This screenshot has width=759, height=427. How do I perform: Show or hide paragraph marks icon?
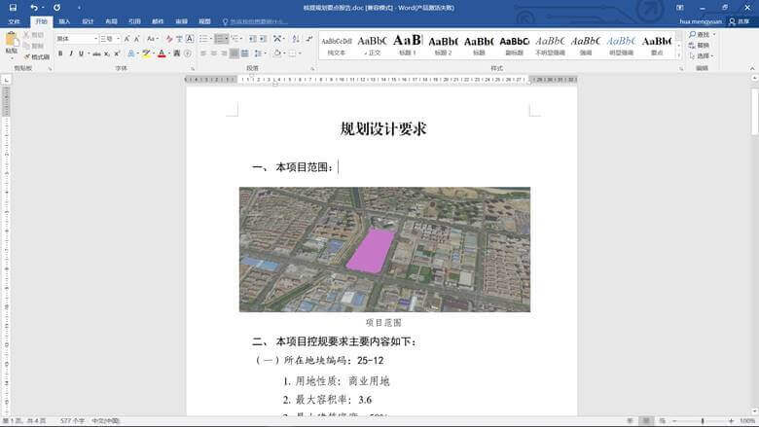(309, 39)
